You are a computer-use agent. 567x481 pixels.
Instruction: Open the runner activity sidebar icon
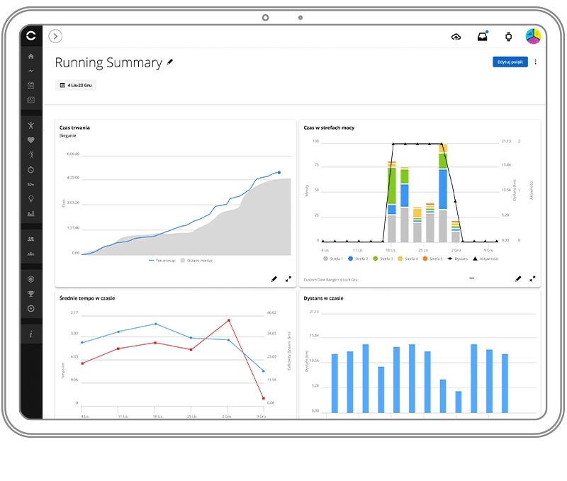30,154
